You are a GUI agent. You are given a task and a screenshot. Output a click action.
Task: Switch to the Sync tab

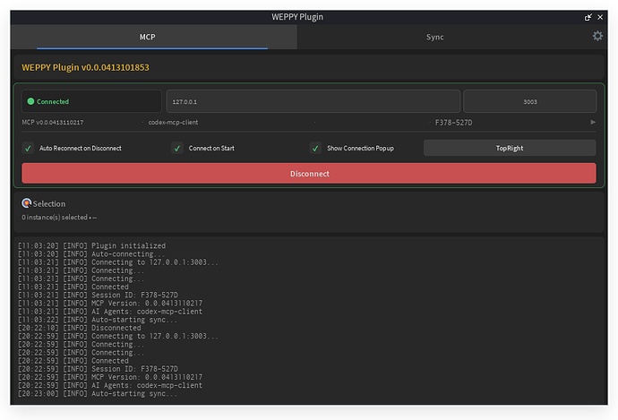(434, 37)
